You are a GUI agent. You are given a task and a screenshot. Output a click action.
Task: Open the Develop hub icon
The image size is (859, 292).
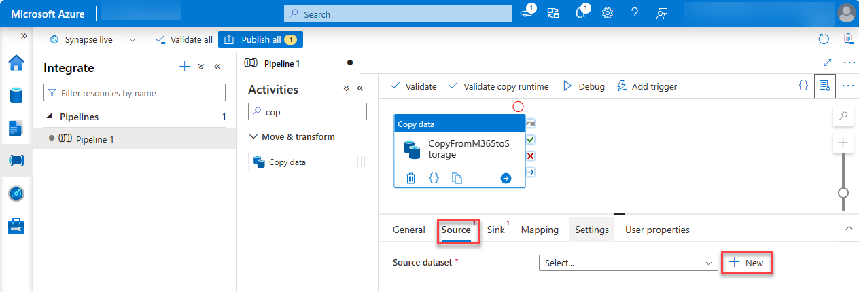pyautogui.click(x=16, y=128)
